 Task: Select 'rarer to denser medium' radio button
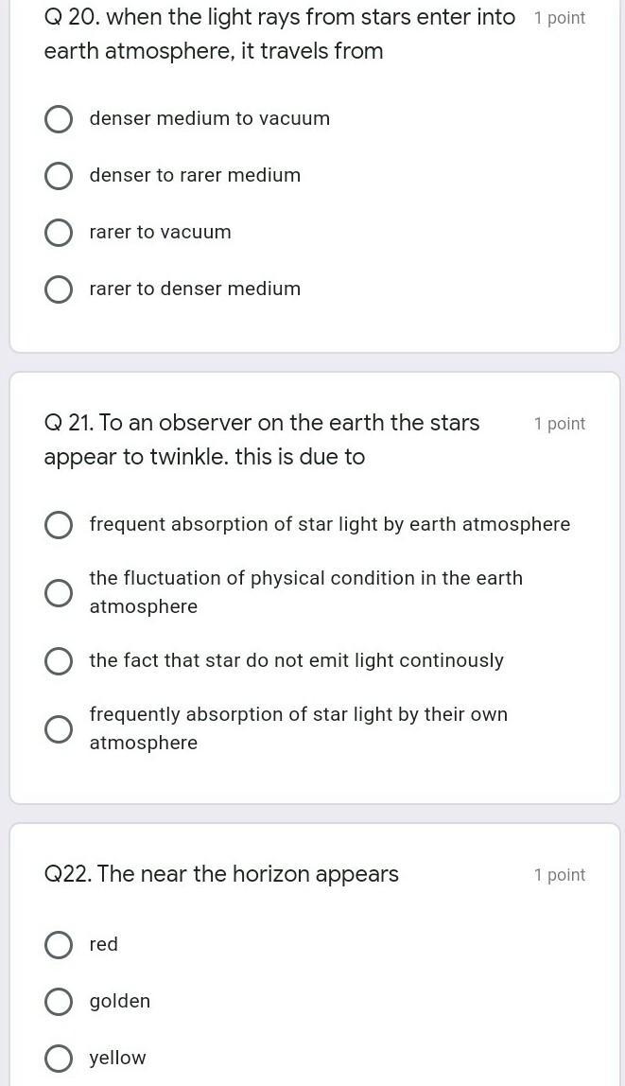coord(59,289)
